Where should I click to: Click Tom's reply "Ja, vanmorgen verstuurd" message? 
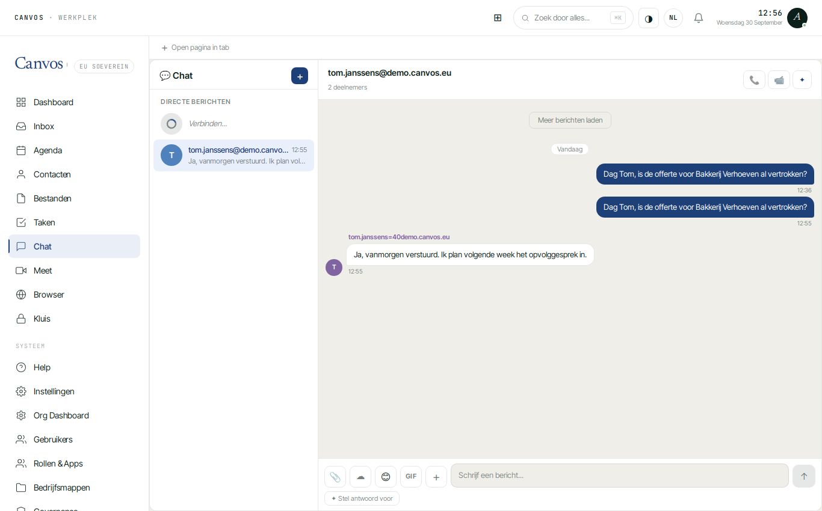(470, 254)
